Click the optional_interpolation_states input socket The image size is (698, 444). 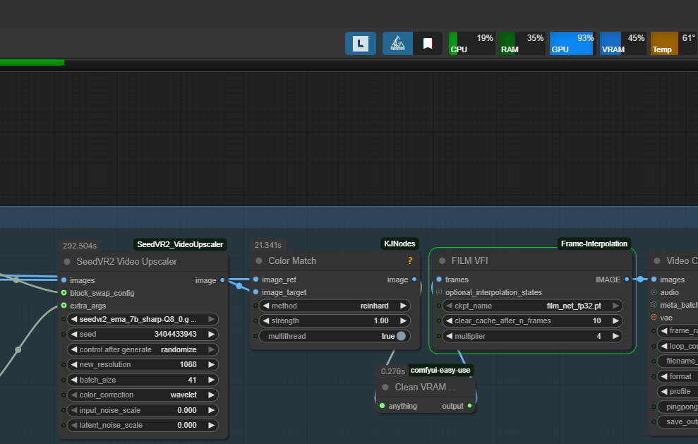439,292
